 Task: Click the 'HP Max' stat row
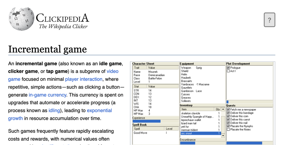tap(156, 110)
